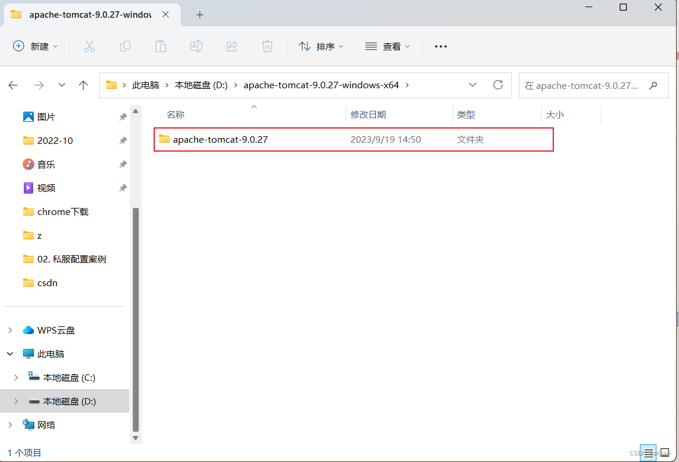Click 此电脑 in the address bar

pyautogui.click(x=145, y=85)
